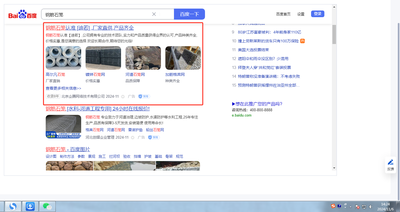The image size is (400, 212).
Task: Open WeChat from the taskbar
Action: coord(47,206)
